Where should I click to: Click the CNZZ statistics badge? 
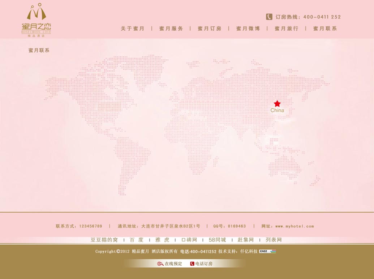(x=267, y=251)
